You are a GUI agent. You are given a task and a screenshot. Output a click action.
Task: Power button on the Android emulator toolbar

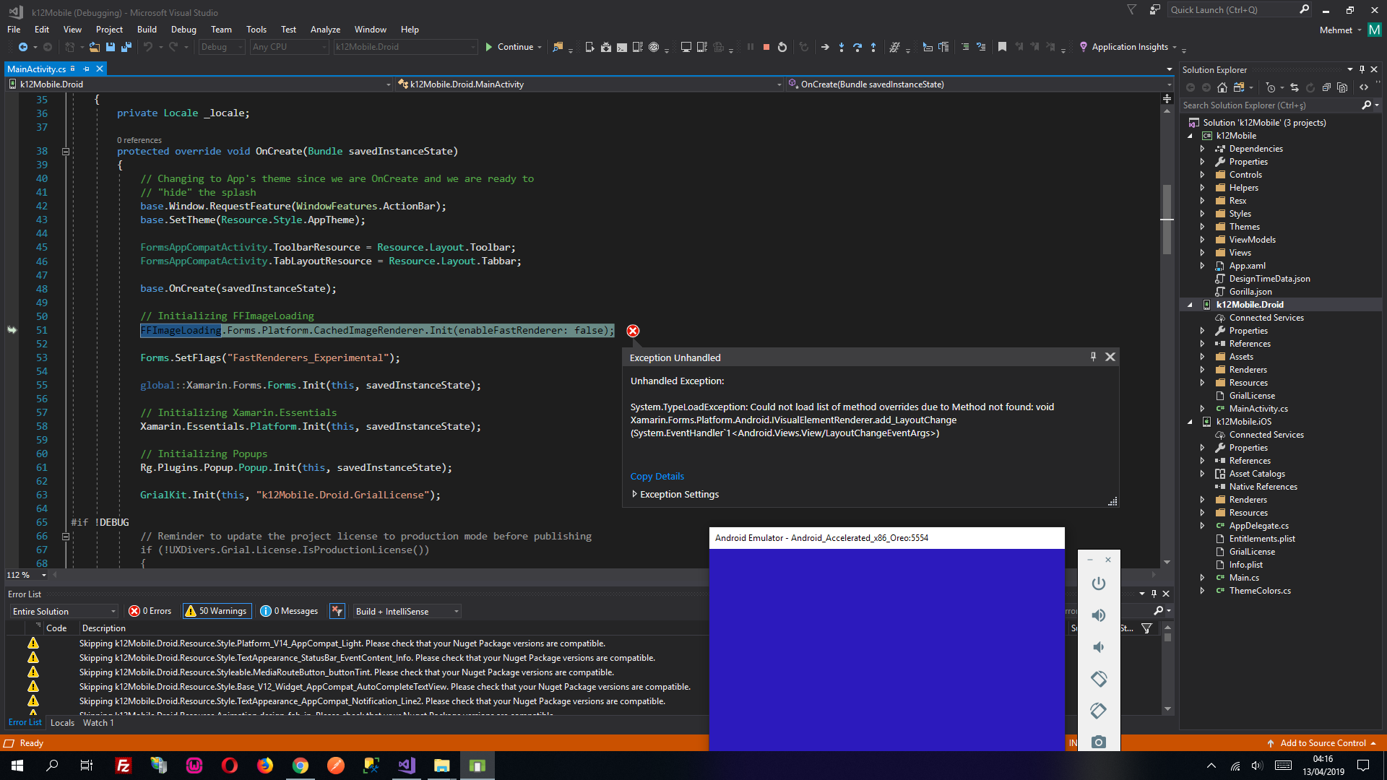tap(1099, 584)
